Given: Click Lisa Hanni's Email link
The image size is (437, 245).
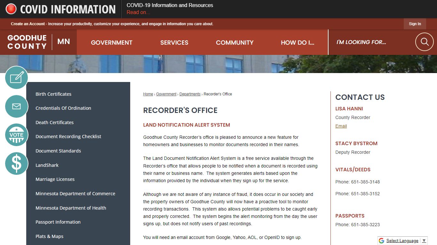Looking at the screenshot, I should tap(341, 126).
